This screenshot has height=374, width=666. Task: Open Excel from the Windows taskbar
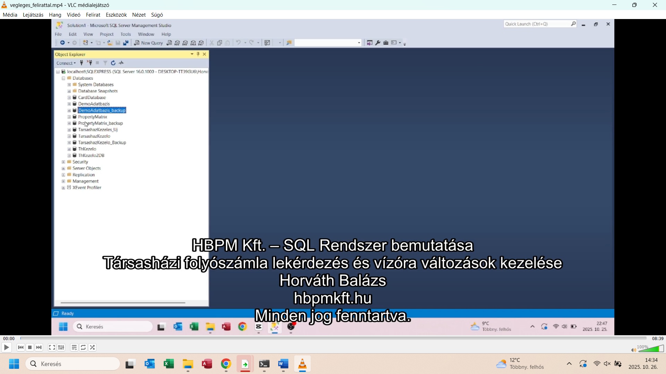[169, 364]
